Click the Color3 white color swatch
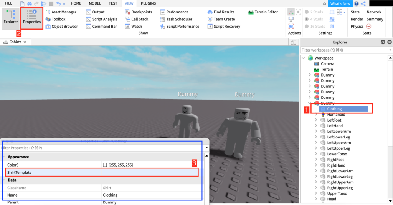 105,165
